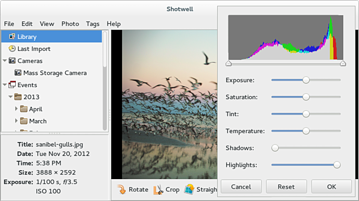Image resolution: width=359 pixels, height=201 pixels.
Task: Click the Rotate tool icon
Action: tap(121, 190)
